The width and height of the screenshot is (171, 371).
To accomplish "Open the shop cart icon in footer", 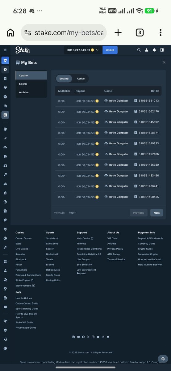I will [108, 337].
